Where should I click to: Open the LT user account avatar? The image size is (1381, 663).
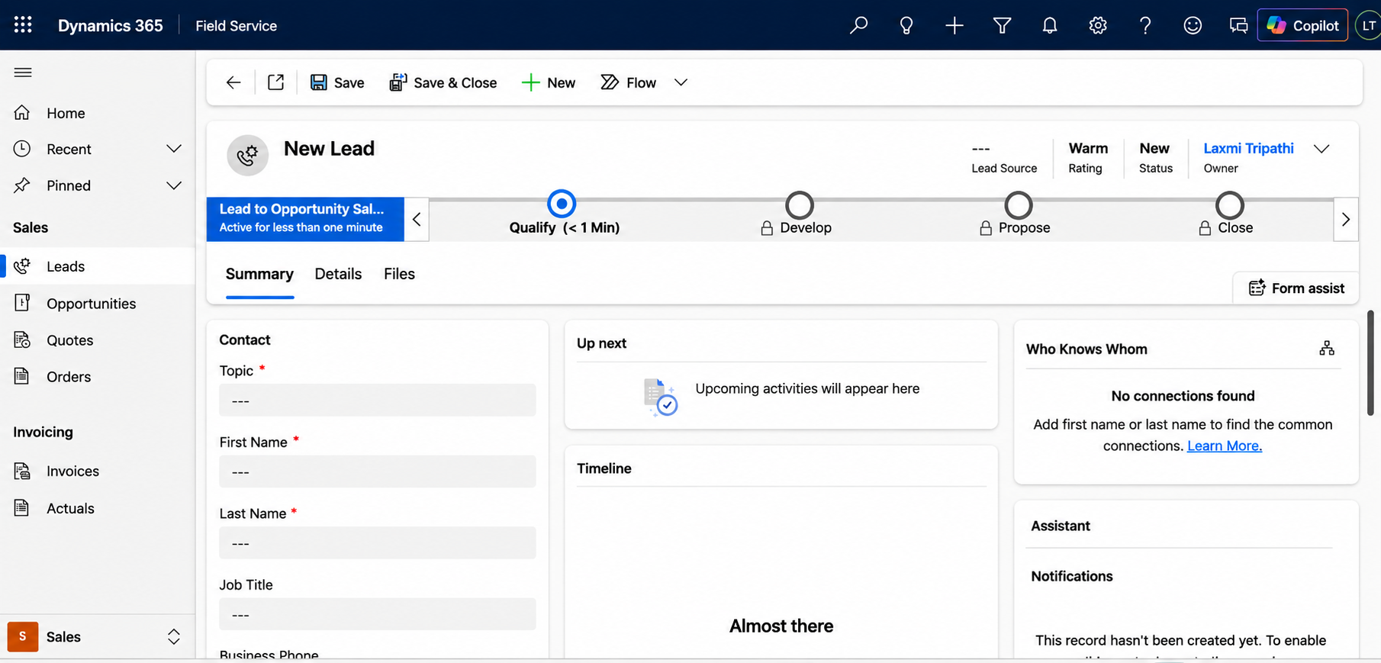click(x=1369, y=25)
